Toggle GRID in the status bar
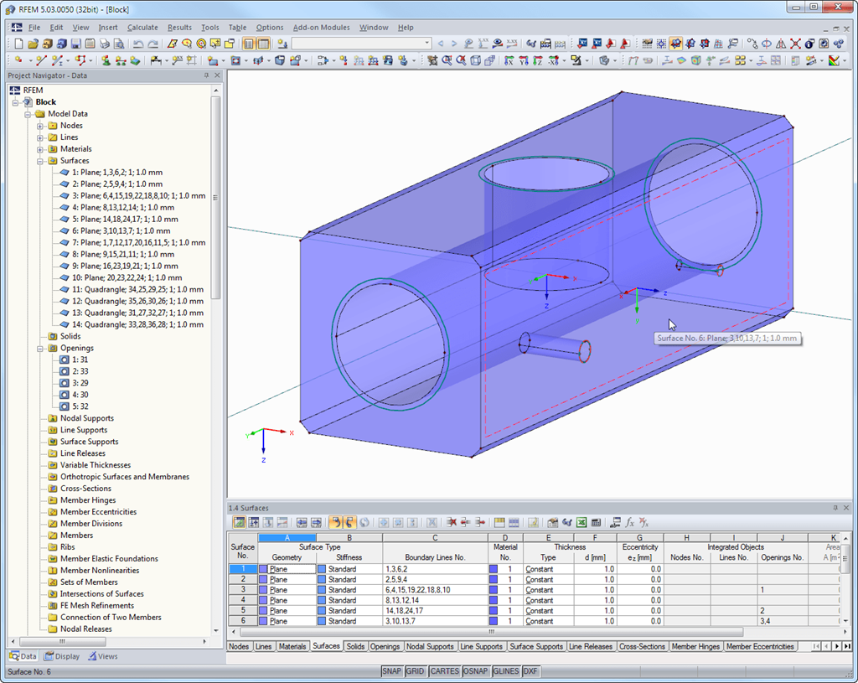The image size is (858, 683). pyautogui.click(x=415, y=670)
